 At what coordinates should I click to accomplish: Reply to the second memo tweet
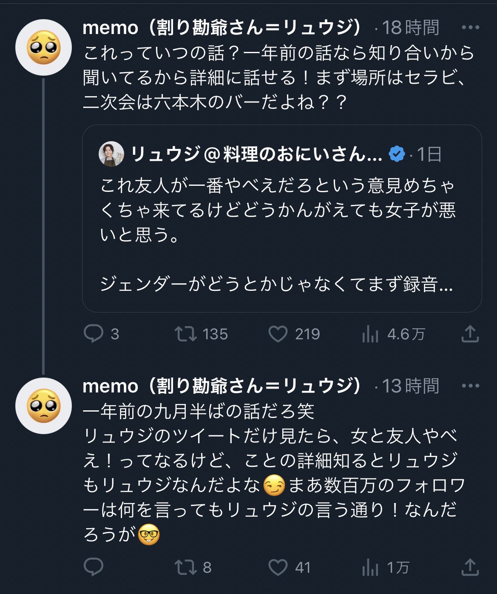pos(94,567)
